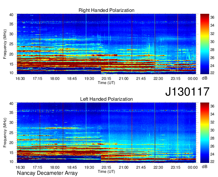This screenshot has width=218, height=177.
Task: Click the "18:45" tick on bottom time axis
Action: (x=72, y=167)
